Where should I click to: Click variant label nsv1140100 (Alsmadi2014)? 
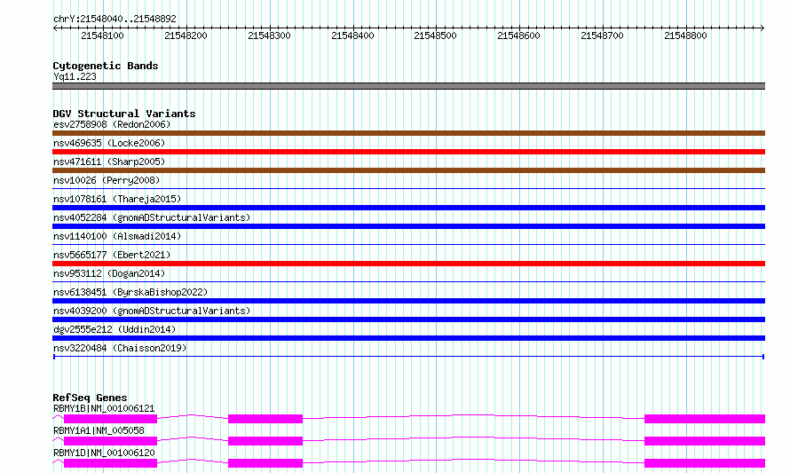[x=117, y=236]
